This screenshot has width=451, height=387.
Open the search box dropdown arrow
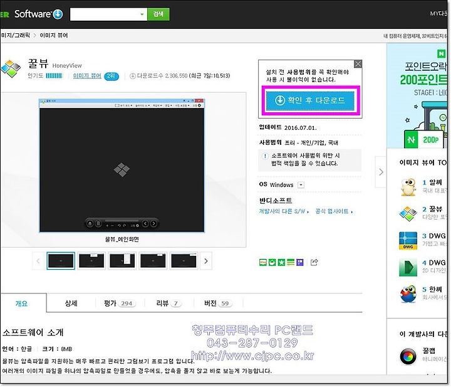(x=142, y=14)
